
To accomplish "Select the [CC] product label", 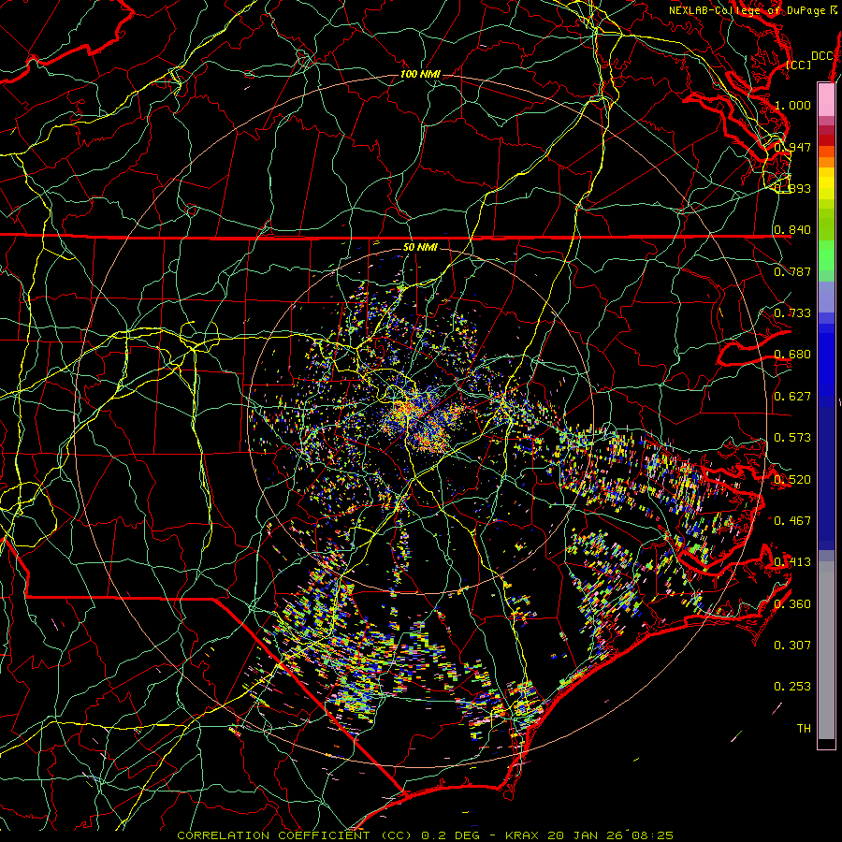I will [799, 65].
